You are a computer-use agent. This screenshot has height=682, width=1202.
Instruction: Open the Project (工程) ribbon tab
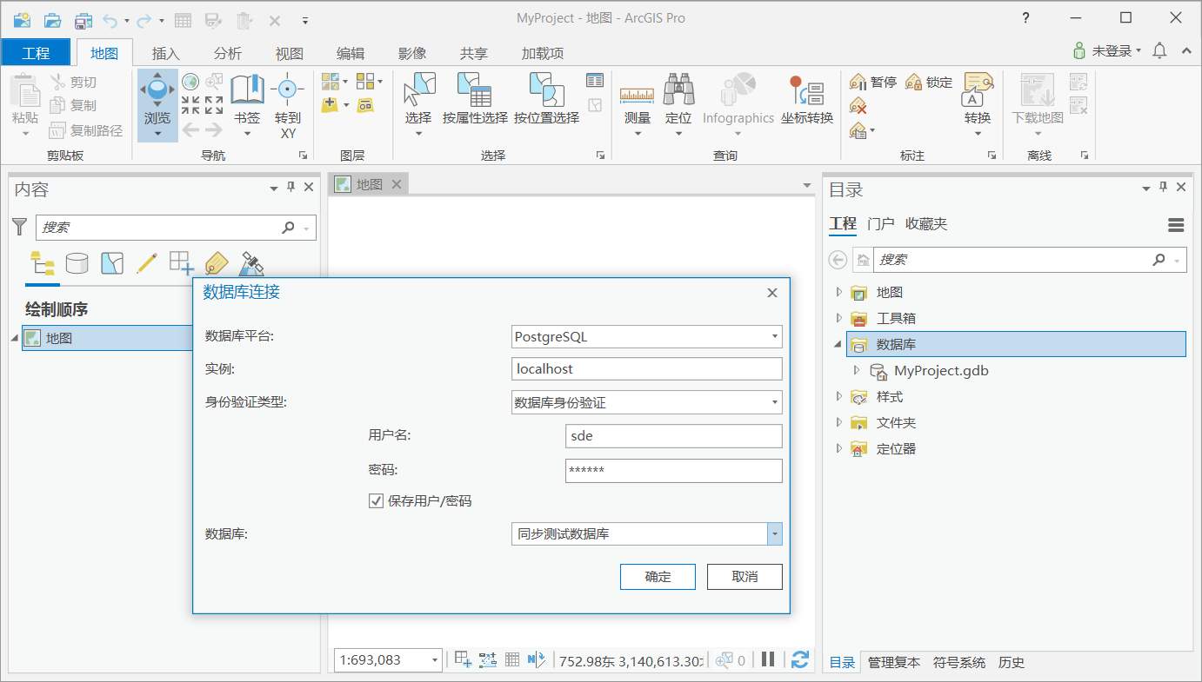pos(36,53)
